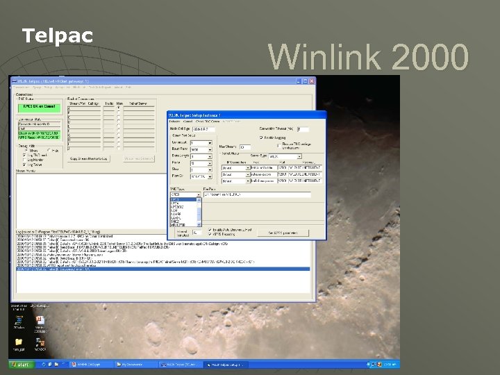Select the Hide radio button under Debug

tap(49, 151)
